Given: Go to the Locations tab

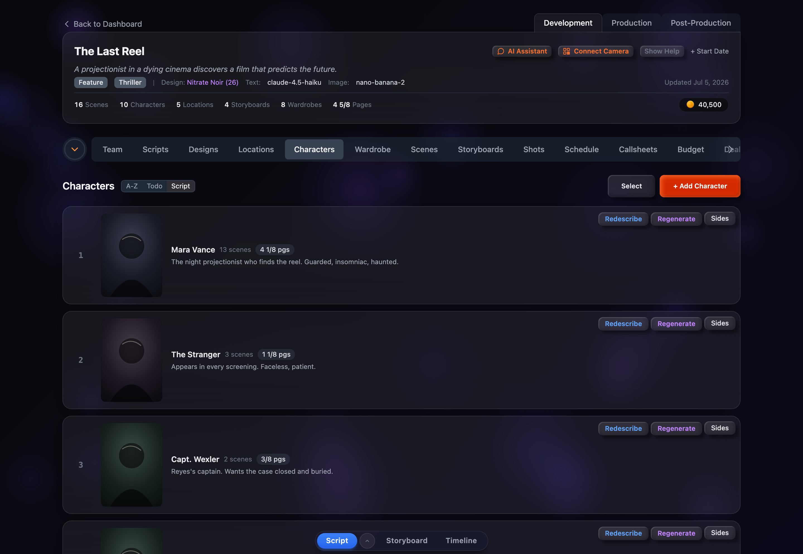Looking at the screenshot, I should [256, 149].
